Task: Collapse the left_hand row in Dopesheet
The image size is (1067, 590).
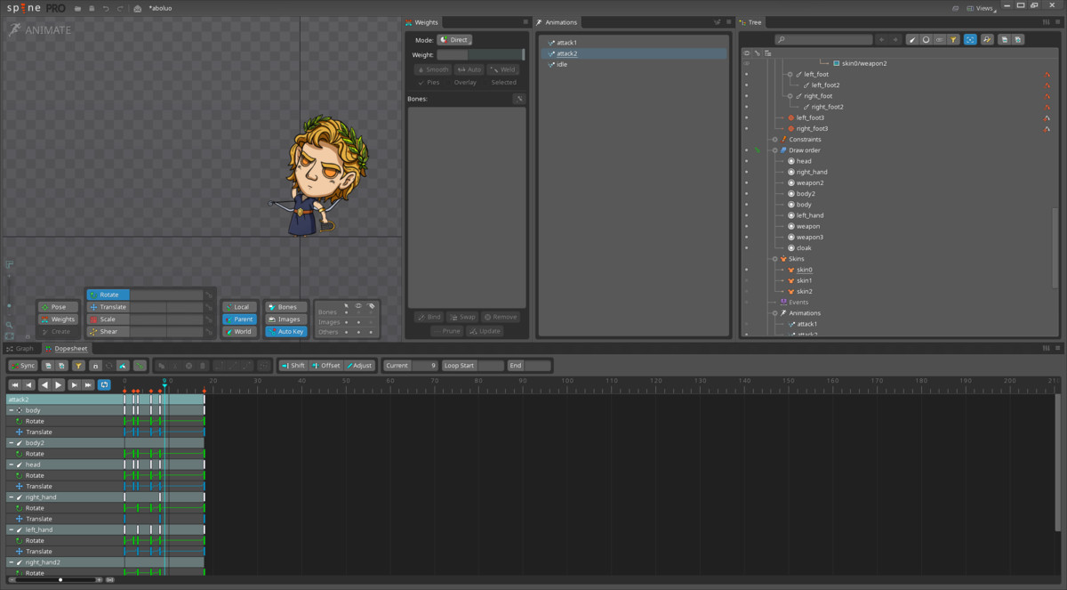Action: [11, 529]
